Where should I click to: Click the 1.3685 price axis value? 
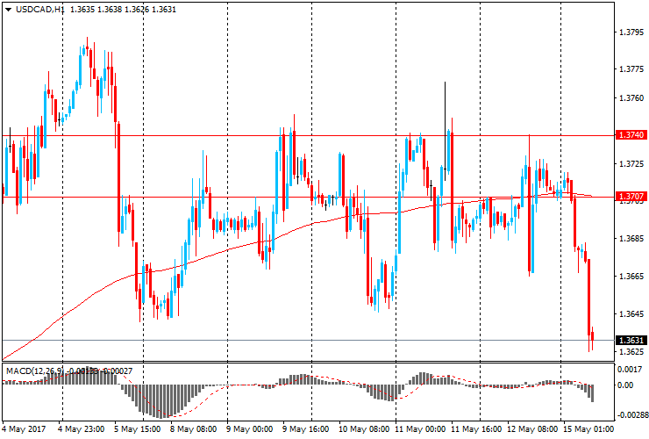tap(631, 238)
